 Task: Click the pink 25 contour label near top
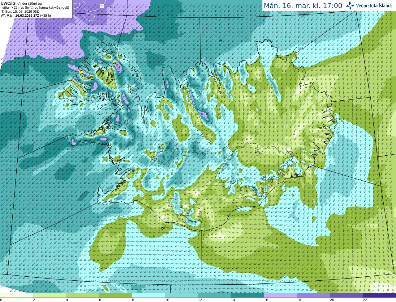pyautogui.click(x=102, y=6)
